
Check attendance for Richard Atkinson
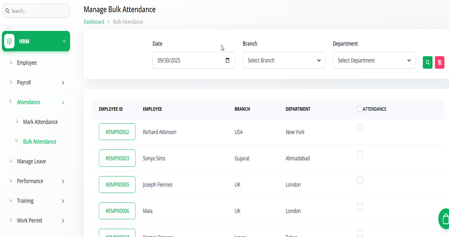pos(360,128)
